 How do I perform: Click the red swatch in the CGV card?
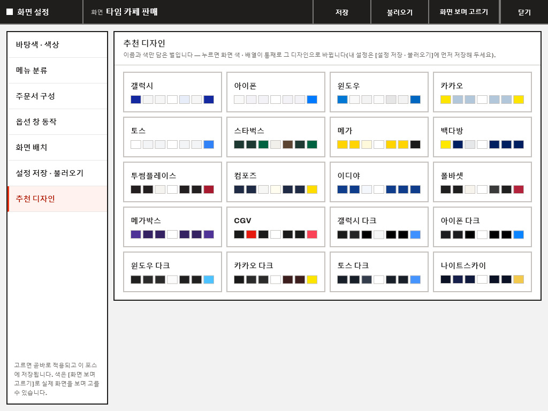click(252, 234)
